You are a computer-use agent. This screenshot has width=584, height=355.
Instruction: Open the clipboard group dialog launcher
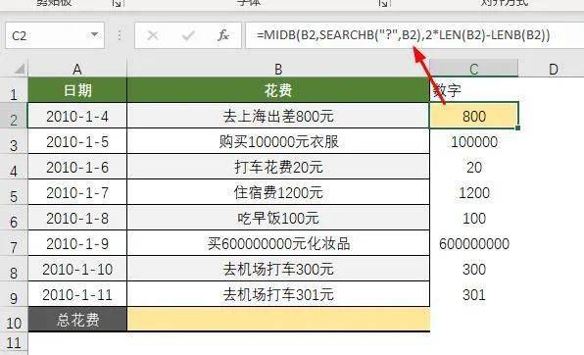click(x=117, y=3)
